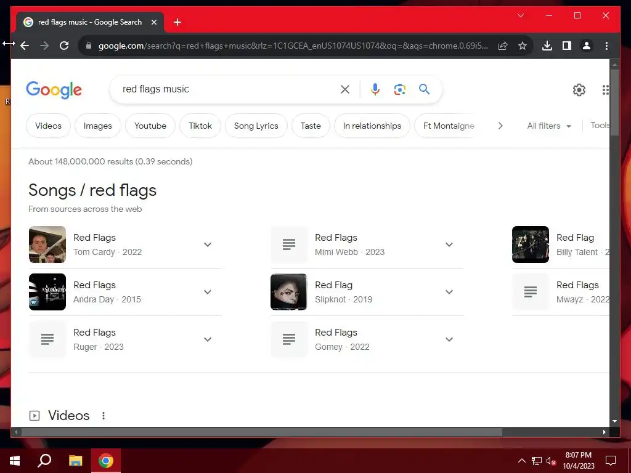Open the Andra Day song thumbnail
Screen dimensions: 631x473
[47, 292]
